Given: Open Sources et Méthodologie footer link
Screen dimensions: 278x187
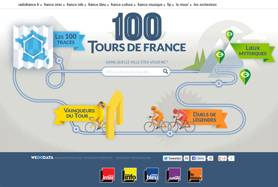Looking at the screenshot, I should [x=133, y=158].
